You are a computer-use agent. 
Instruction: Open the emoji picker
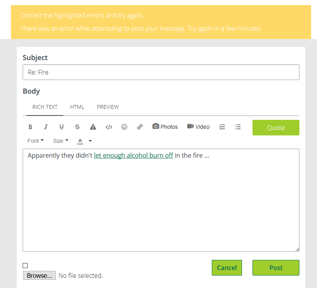click(124, 127)
